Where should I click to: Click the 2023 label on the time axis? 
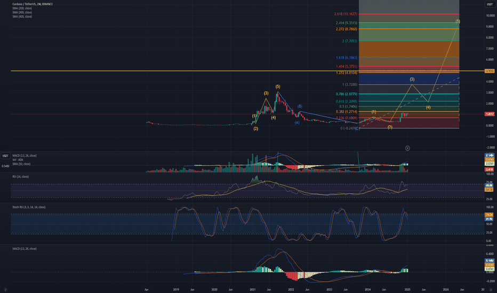click(x=330, y=289)
